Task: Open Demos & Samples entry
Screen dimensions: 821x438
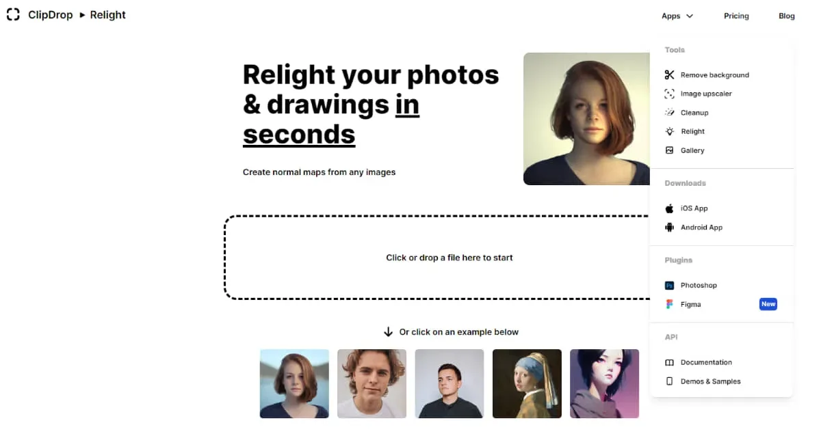Action: tap(721, 381)
